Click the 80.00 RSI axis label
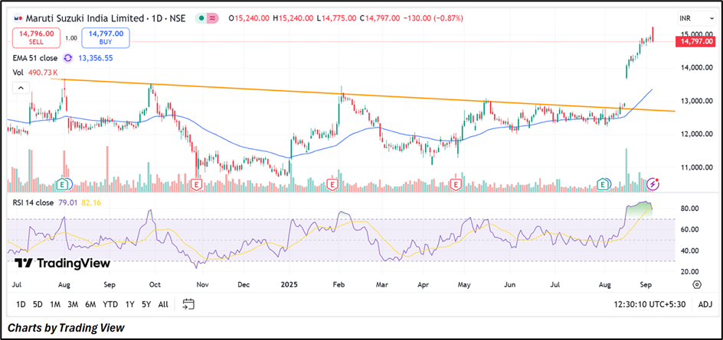 click(691, 209)
